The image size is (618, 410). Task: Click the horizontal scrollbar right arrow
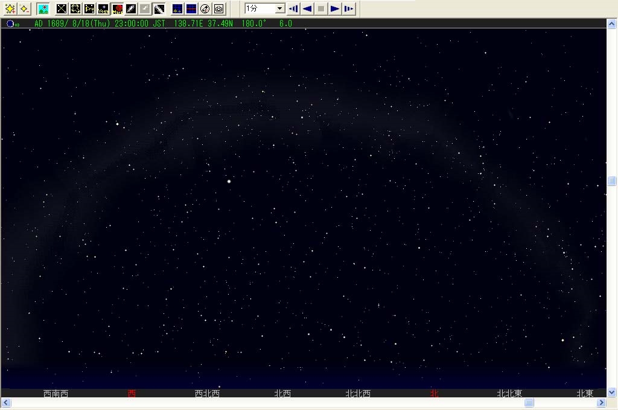[x=601, y=403]
